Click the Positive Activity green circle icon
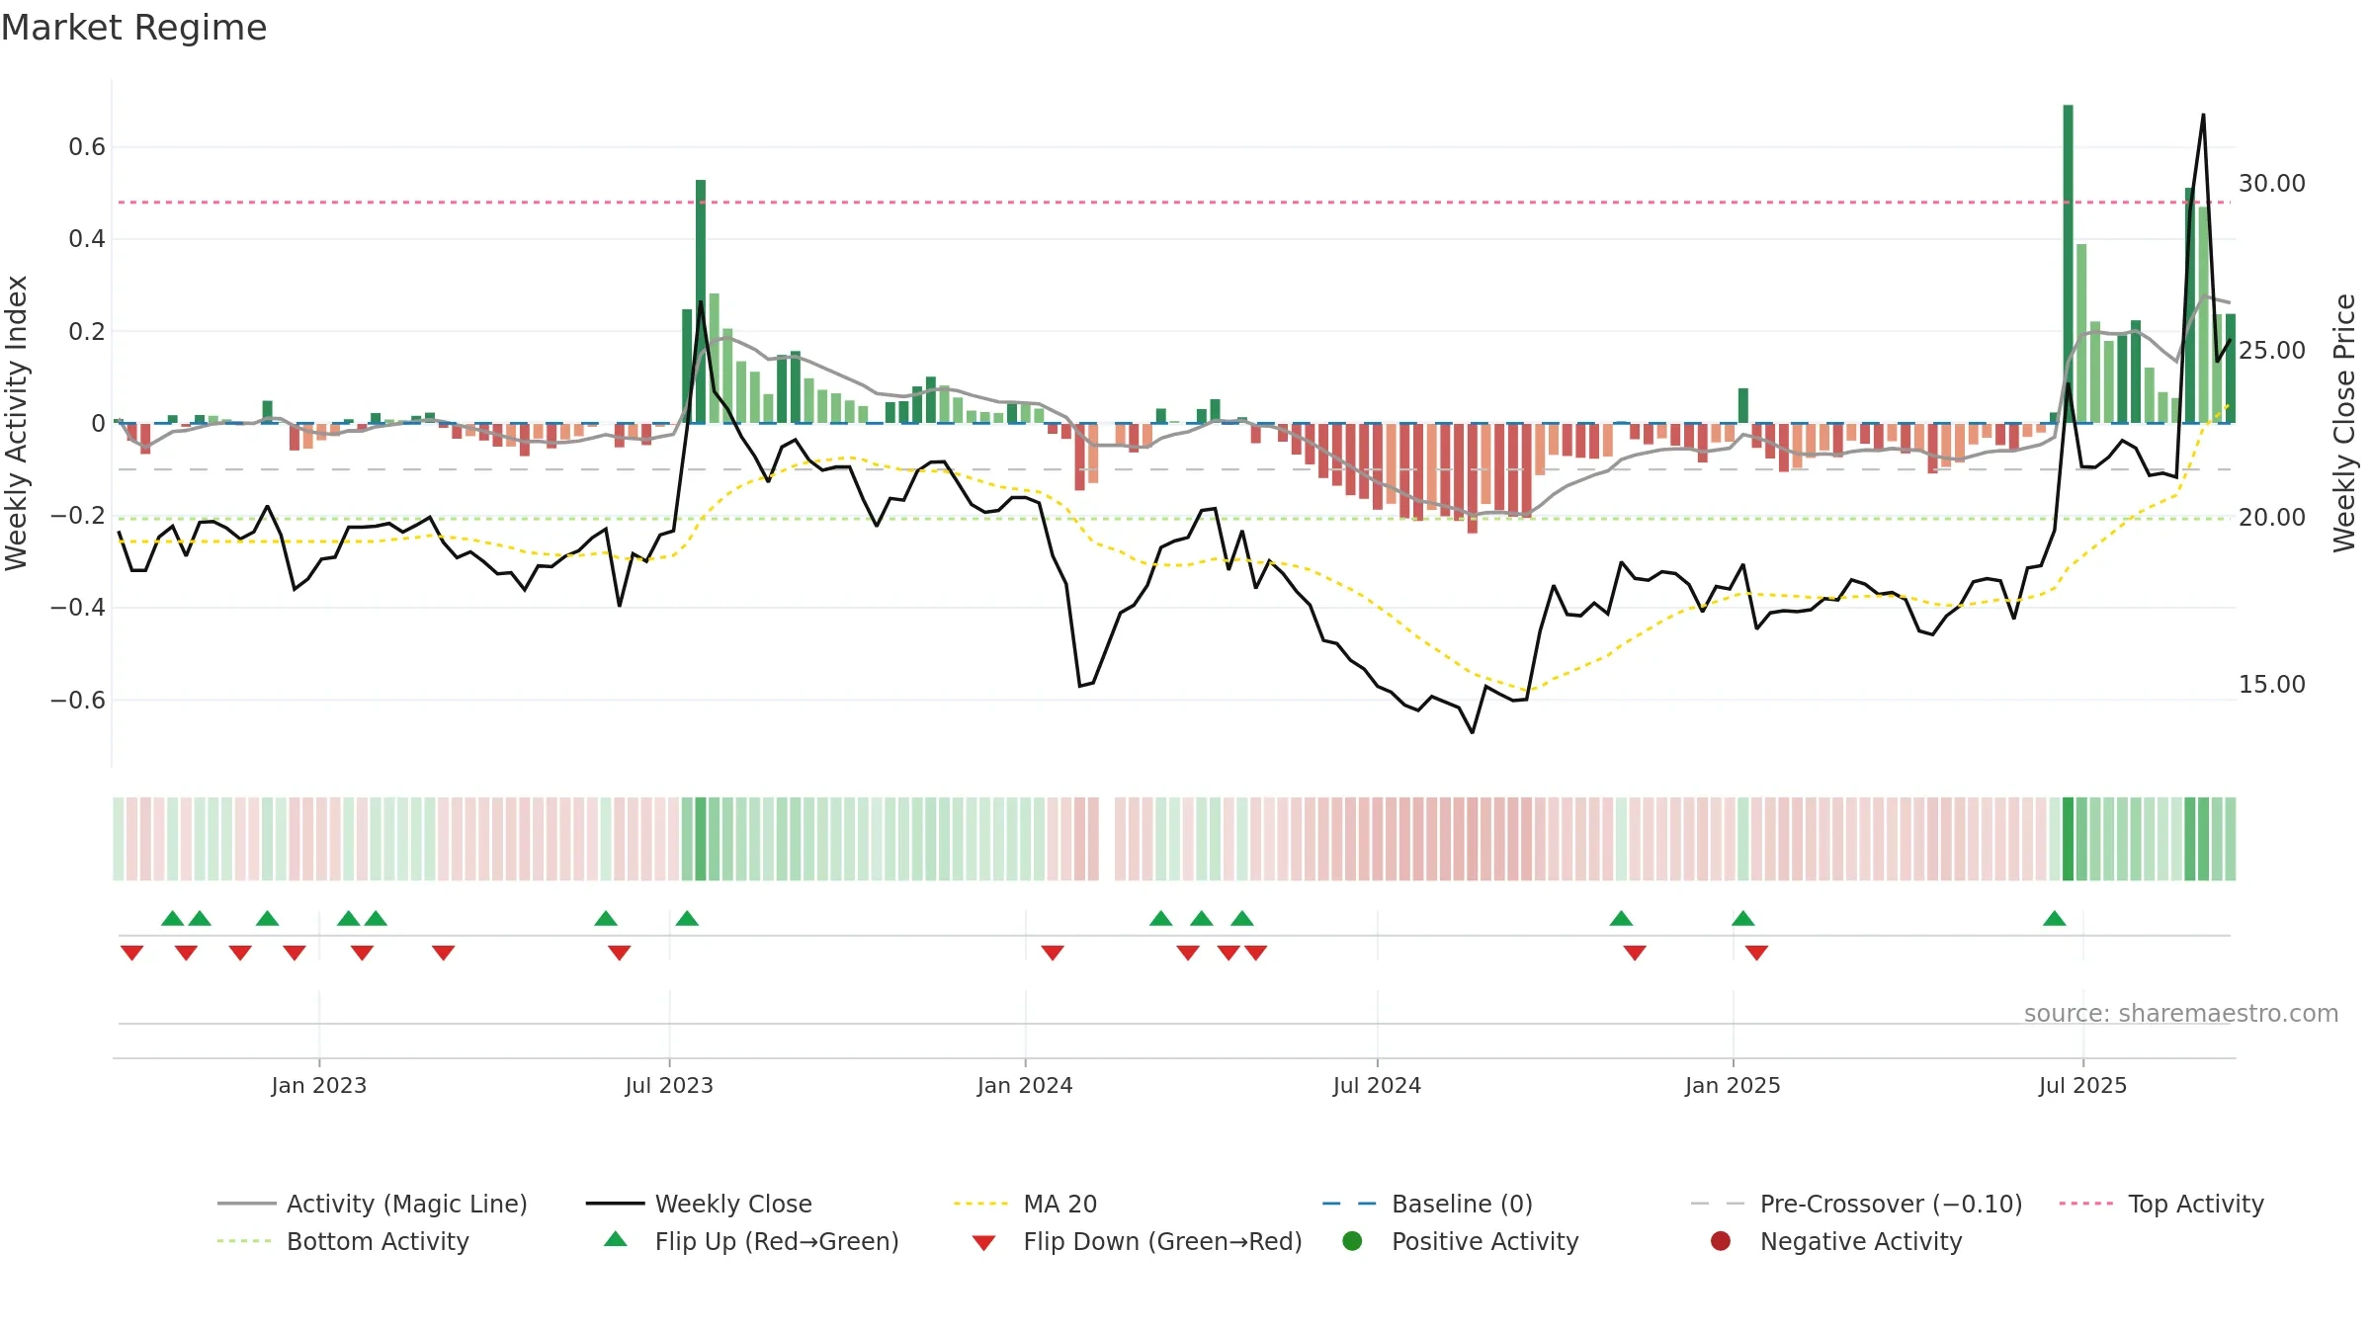Viewport: 2372px width, 1334px height. (x=1352, y=1240)
